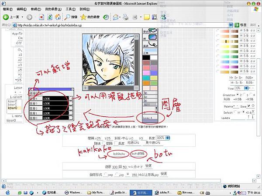Click the Mail envelope icon in the toolbar

(x=115, y=17)
